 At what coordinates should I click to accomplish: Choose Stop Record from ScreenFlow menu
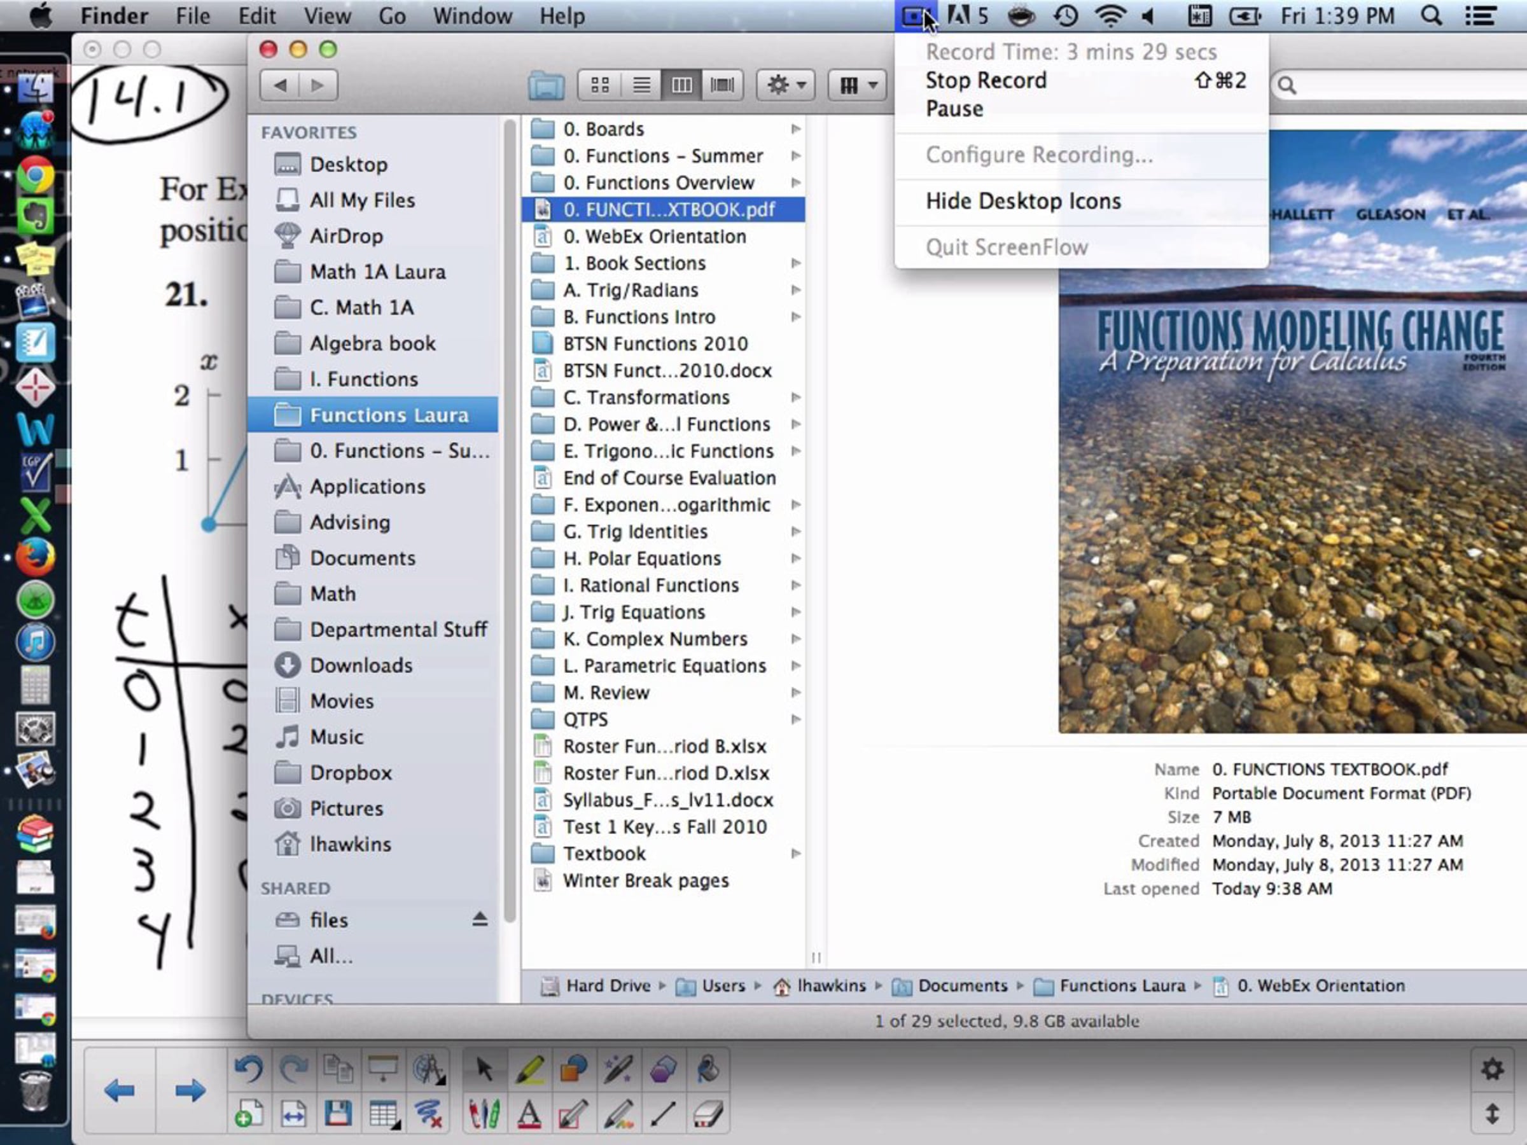[986, 81]
